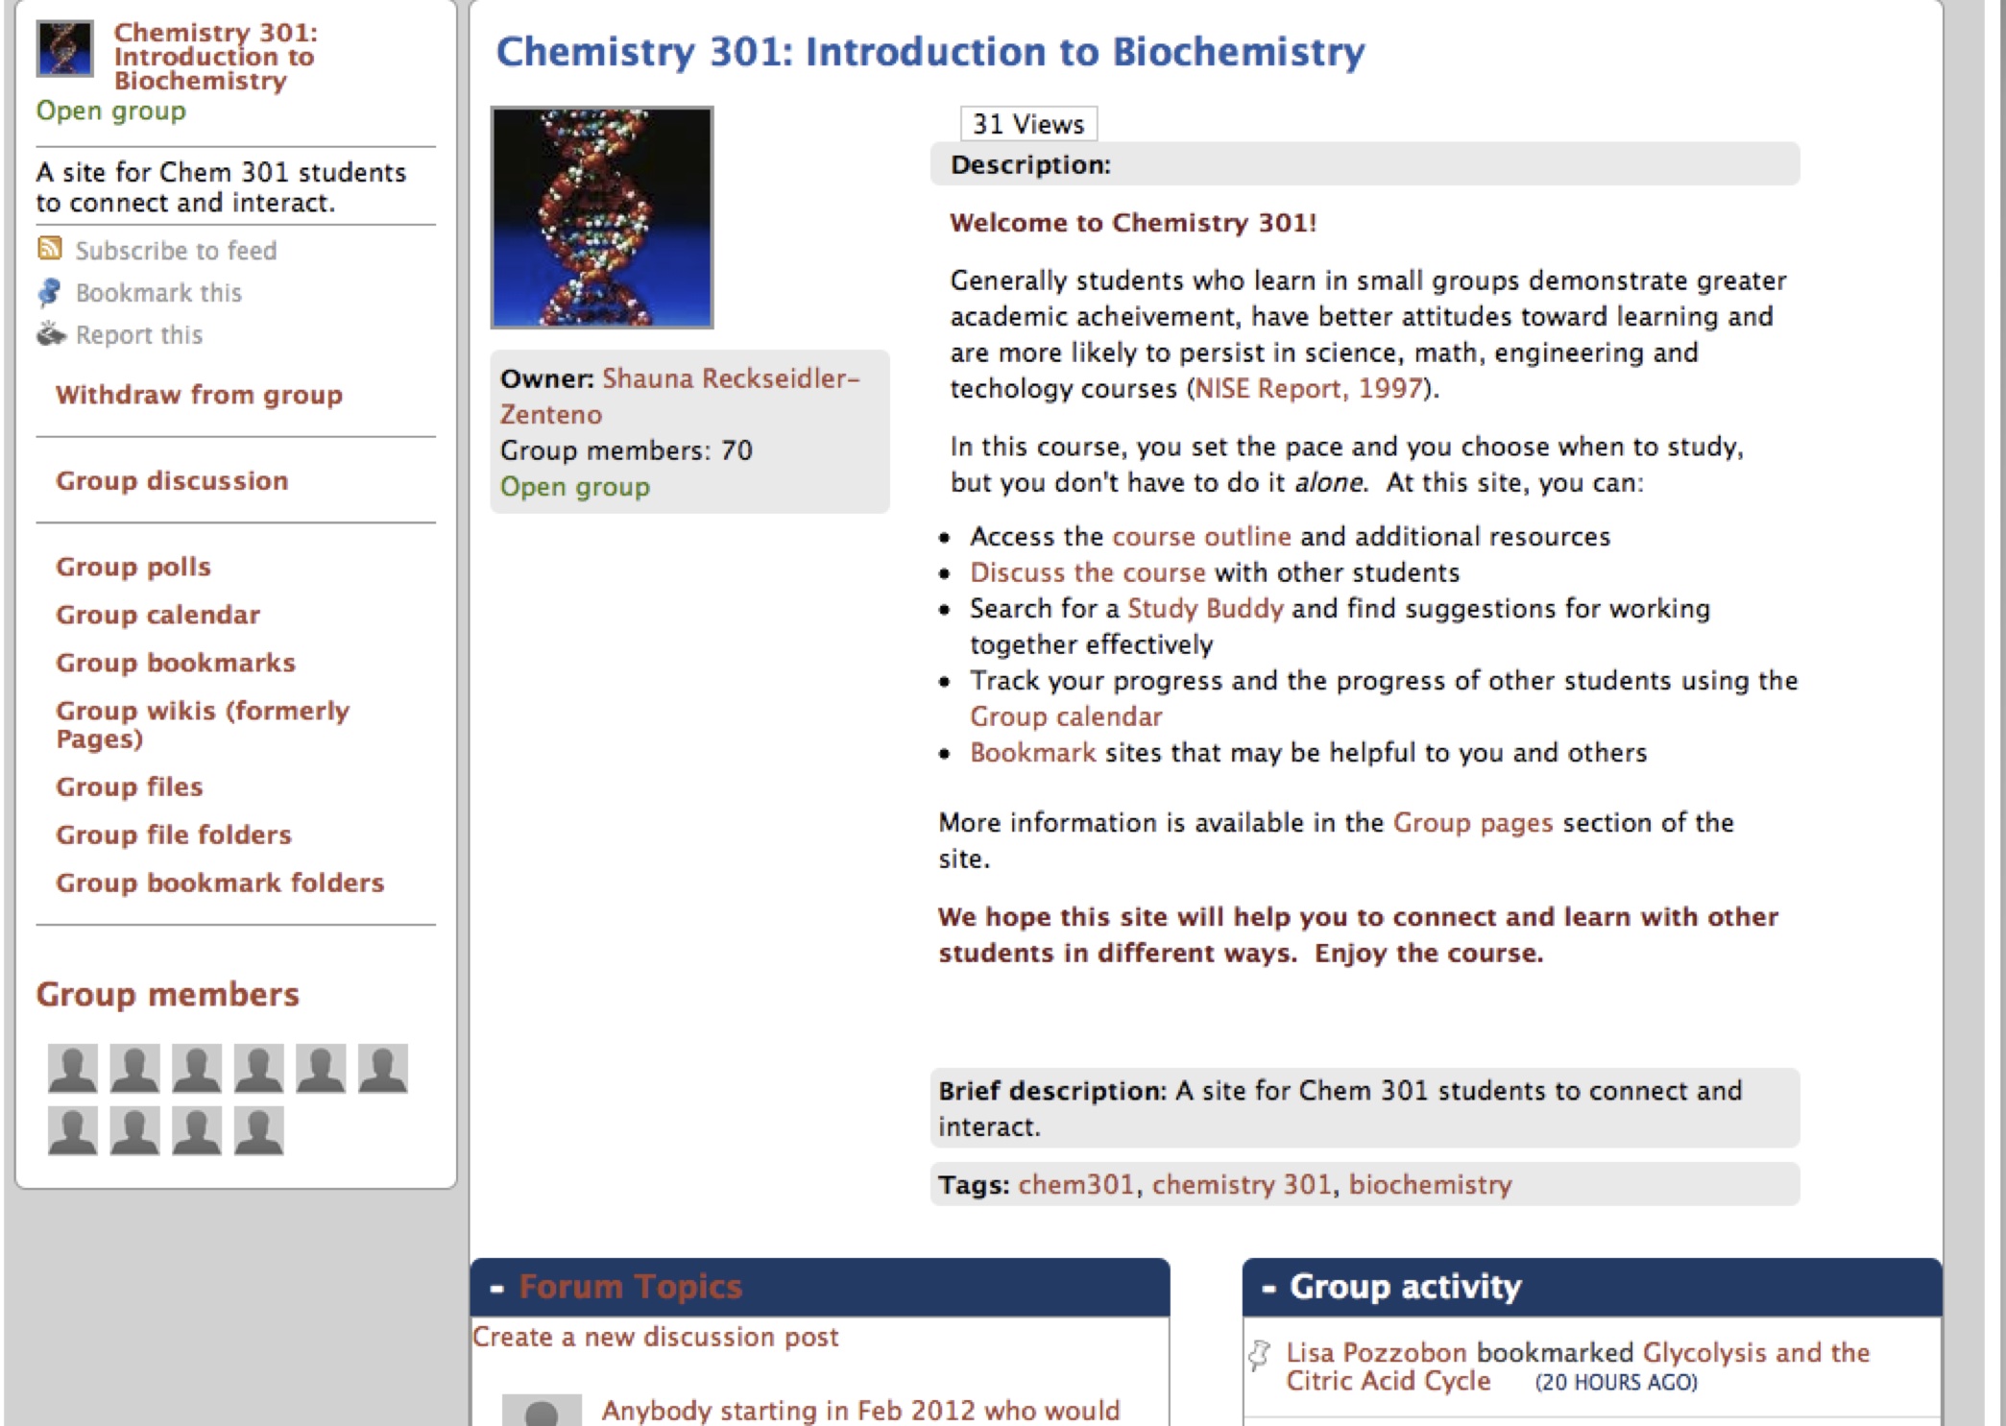Click the Report this icon
Screen dimensions: 2006x1426
(x=50, y=334)
